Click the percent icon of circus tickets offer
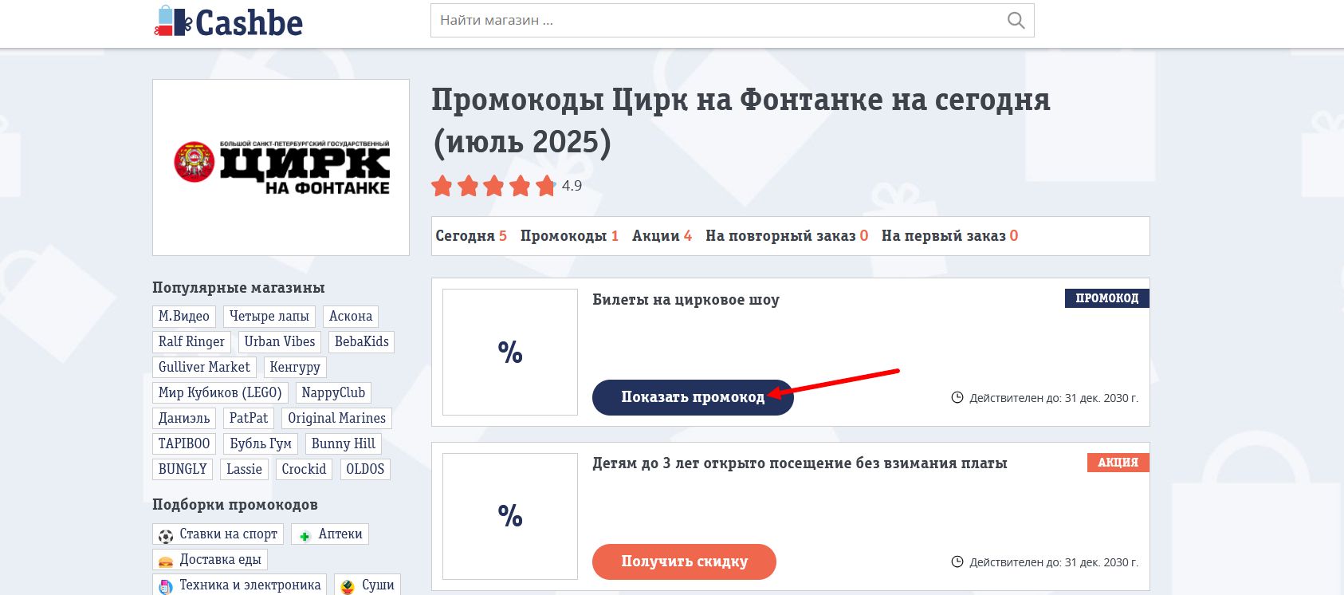 coord(510,352)
